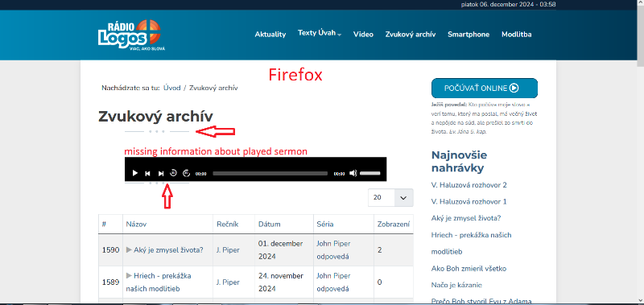Open Zvukový archív in navigation
The width and height of the screenshot is (644, 305).
coord(411,35)
